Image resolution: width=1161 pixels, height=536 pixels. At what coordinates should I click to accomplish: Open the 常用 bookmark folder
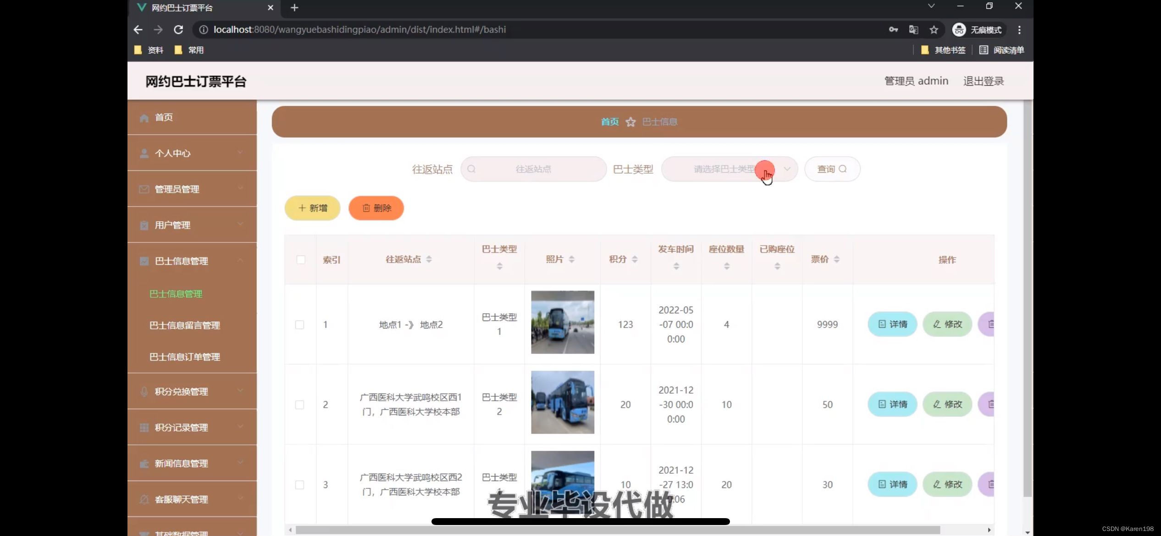click(x=189, y=50)
